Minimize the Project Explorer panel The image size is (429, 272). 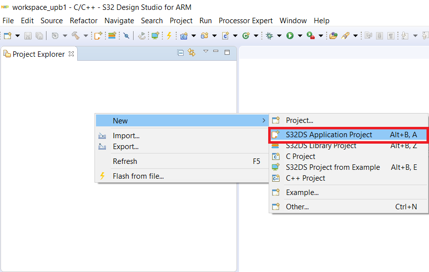click(x=216, y=51)
